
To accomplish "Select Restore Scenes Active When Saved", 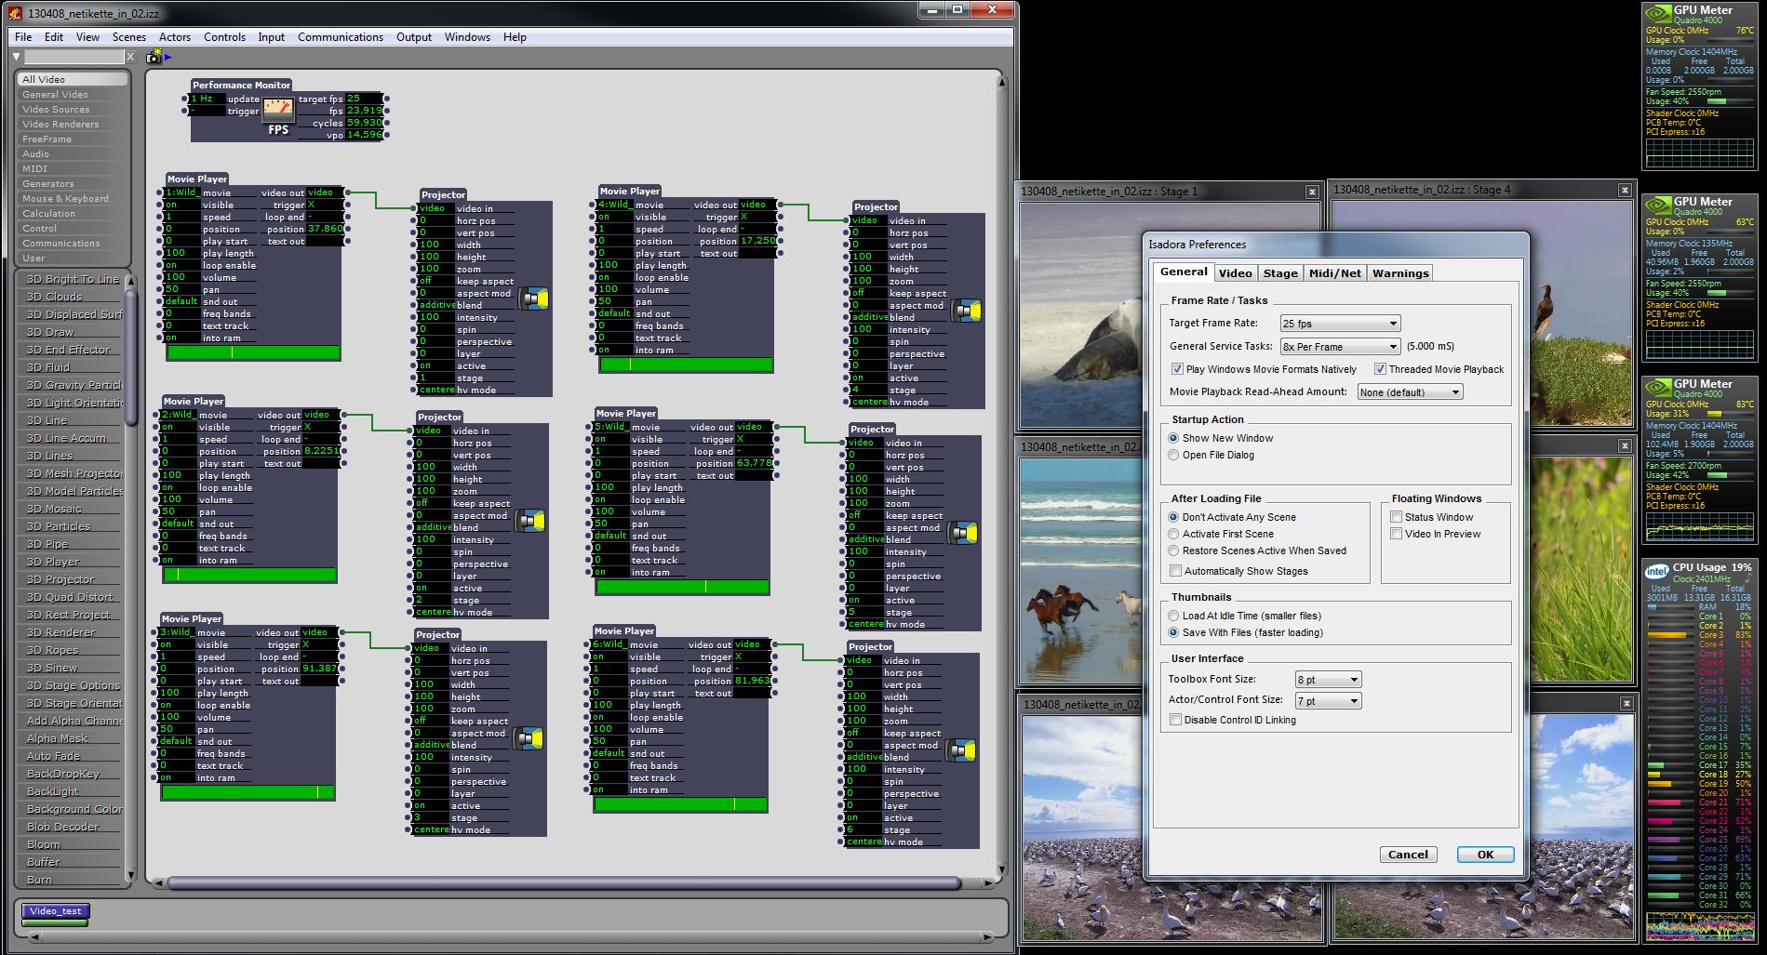I will tap(1173, 550).
